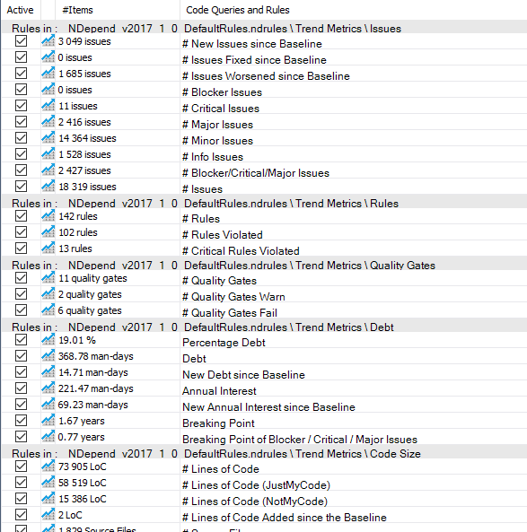527x532 pixels.
Task: Toggle checkbox for Quality Gates Fail
Action: (21, 310)
